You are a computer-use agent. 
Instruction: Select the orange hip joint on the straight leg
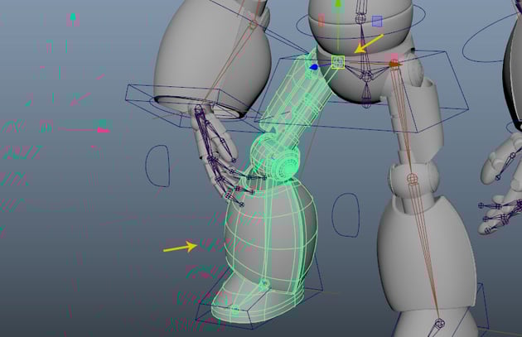[395, 64]
